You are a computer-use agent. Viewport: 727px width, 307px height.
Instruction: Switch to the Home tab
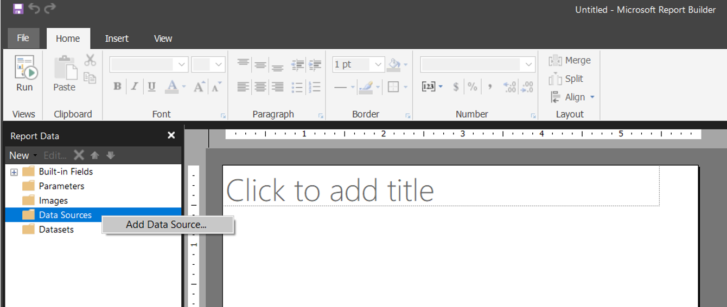[x=68, y=38]
